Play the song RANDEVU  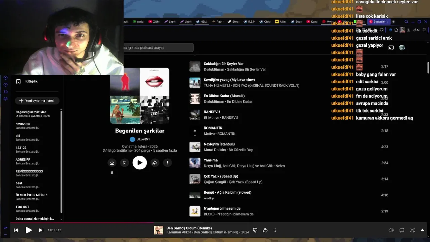coord(211,112)
